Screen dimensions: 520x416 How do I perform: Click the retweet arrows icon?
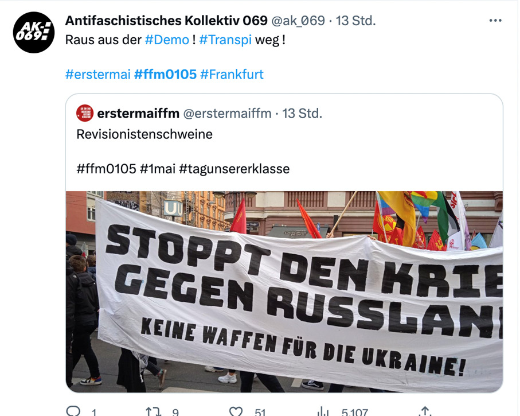pos(153,411)
